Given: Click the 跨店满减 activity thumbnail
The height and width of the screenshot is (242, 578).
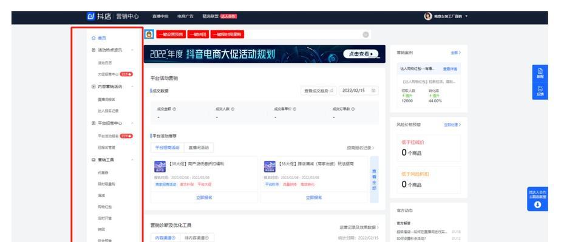Looking at the screenshot, I should pyautogui.click(x=270, y=166).
